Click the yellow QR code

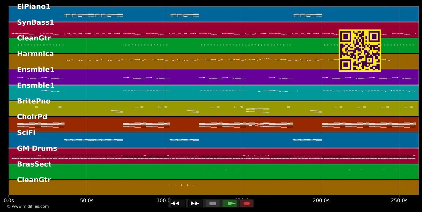click(360, 51)
